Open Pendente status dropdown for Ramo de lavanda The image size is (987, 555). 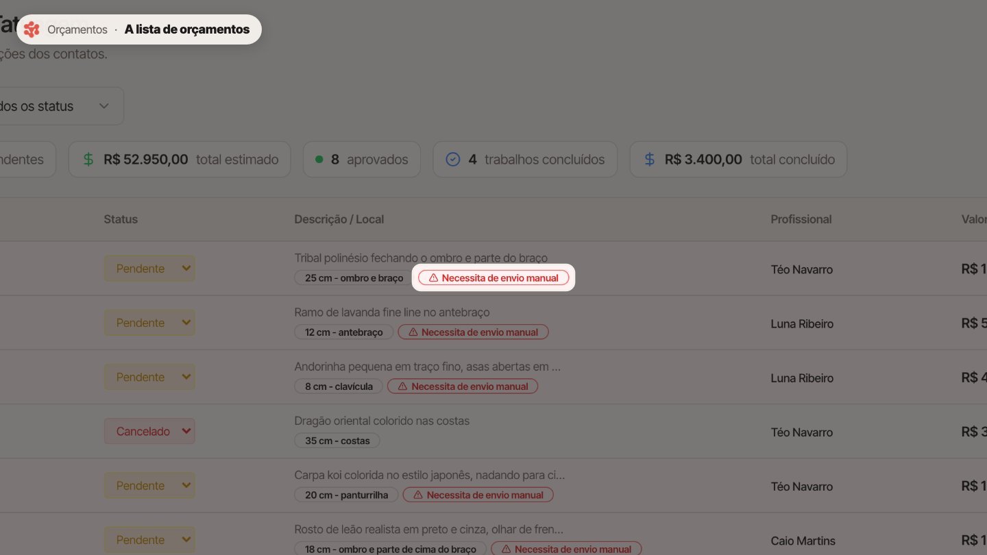point(149,323)
